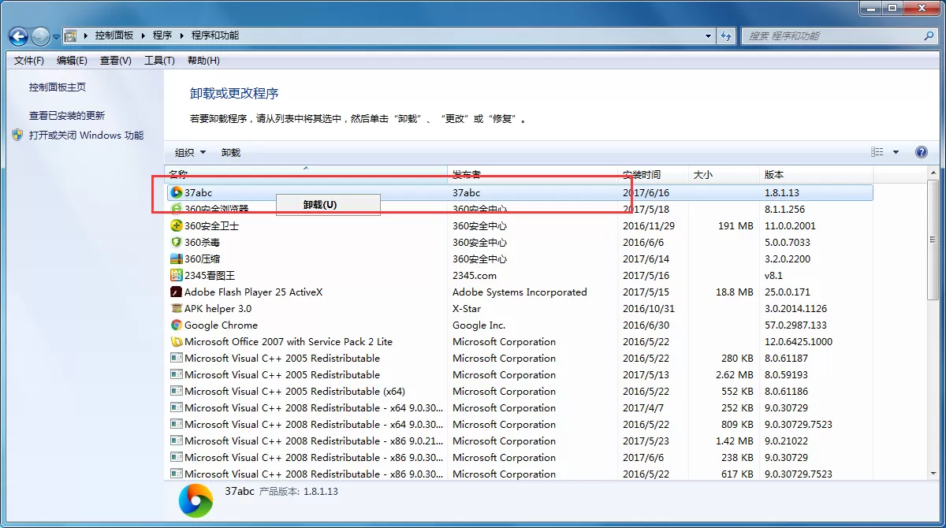This screenshot has width=946, height=528.
Task: Open the view options dropdown arrow
Action: click(896, 152)
